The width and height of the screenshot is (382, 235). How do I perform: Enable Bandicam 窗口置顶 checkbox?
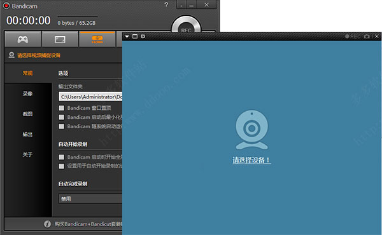pos(61,108)
